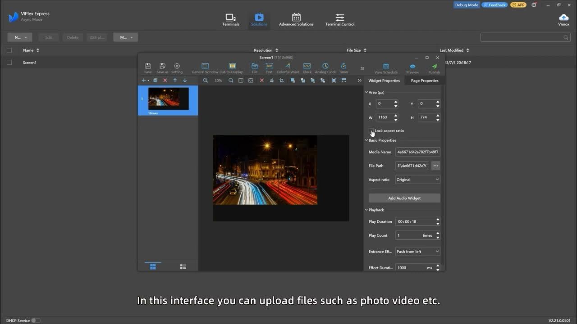
Task: Click the Preview eye icon
Action: 412,67
